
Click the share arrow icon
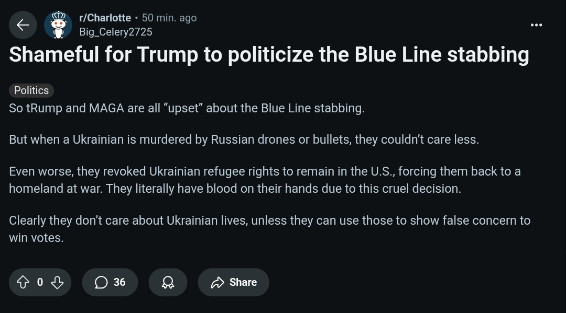point(217,282)
